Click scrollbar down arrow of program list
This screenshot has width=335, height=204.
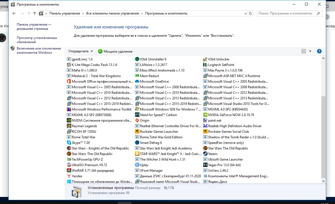tap(323, 181)
